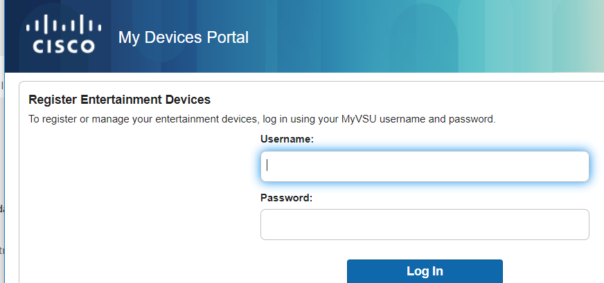
Task: Click the teal area of header banner
Action: (501, 37)
